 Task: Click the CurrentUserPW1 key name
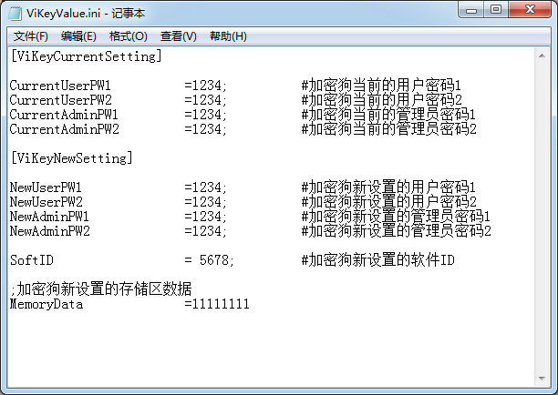(60, 86)
